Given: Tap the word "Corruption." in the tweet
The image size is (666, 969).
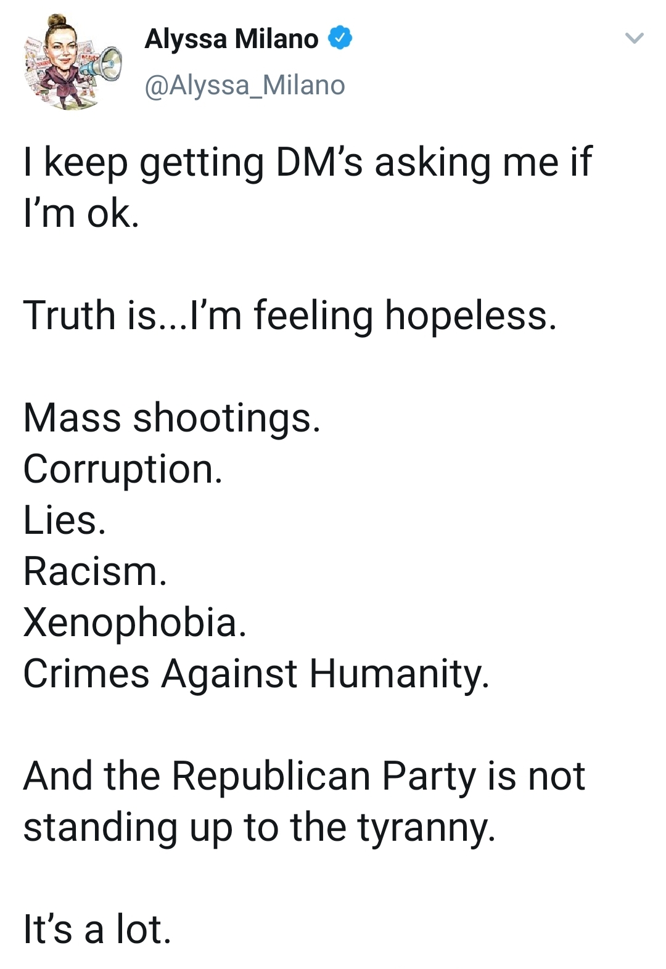Looking at the screenshot, I should tap(123, 469).
